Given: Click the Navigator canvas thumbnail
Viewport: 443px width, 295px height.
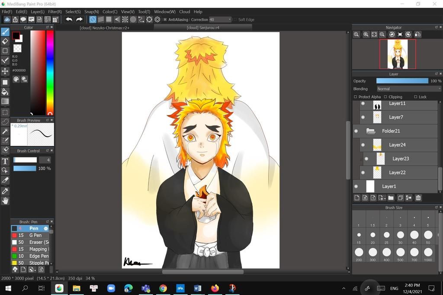Looking at the screenshot, I should click(x=398, y=54).
